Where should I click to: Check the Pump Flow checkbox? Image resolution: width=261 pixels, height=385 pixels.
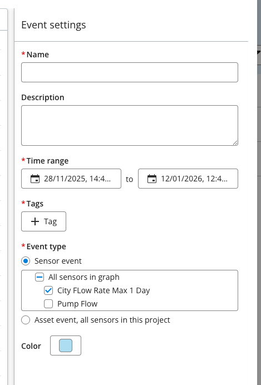click(48, 304)
